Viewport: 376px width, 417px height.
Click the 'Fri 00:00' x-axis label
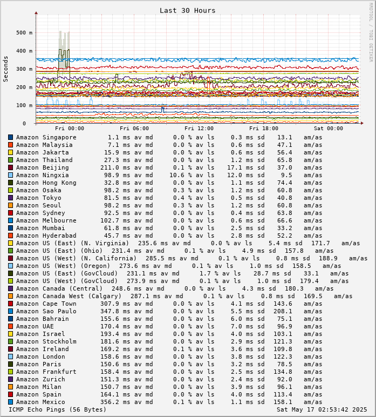click(70, 129)
